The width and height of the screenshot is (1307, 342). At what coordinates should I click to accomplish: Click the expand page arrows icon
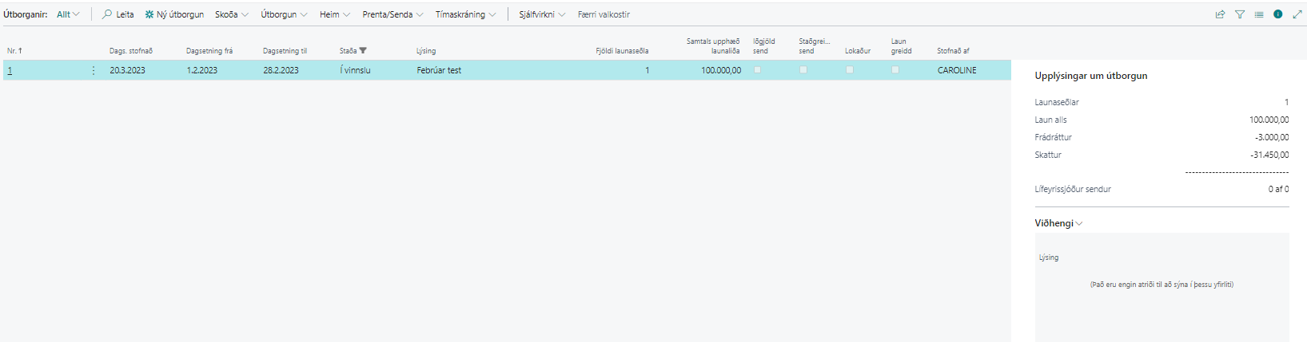pos(1297,14)
